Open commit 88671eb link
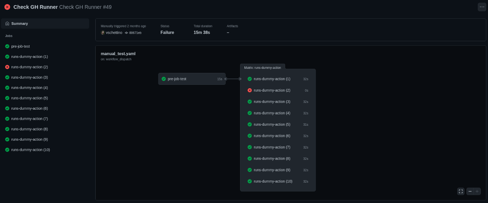Image resolution: width=488 pixels, height=203 pixels. pos(135,33)
